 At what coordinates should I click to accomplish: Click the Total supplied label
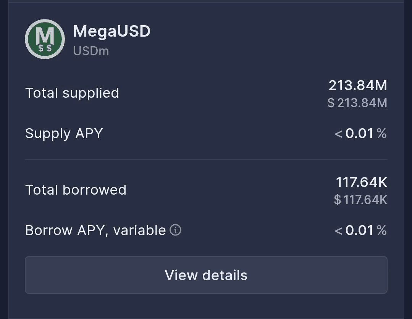pyautogui.click(x=72, y=93)
